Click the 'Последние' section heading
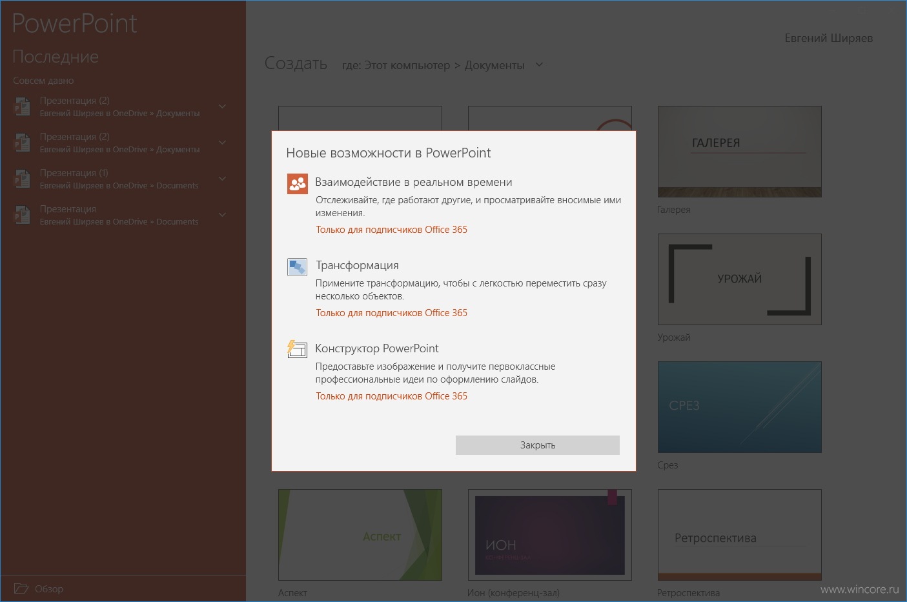Screen dimensions: 907x602 (x=56, y=57)
